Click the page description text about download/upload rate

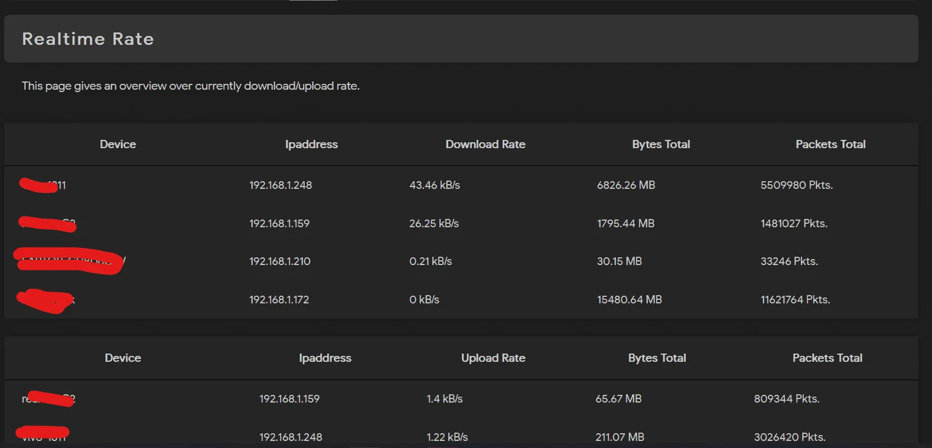(191, 86)
